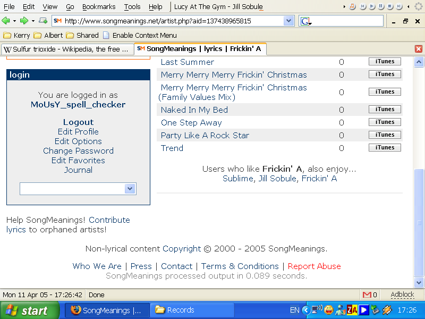Open the Shared bookmarks folder
The width and height of the screenshot is (425, 319).
tap(82, 35)
